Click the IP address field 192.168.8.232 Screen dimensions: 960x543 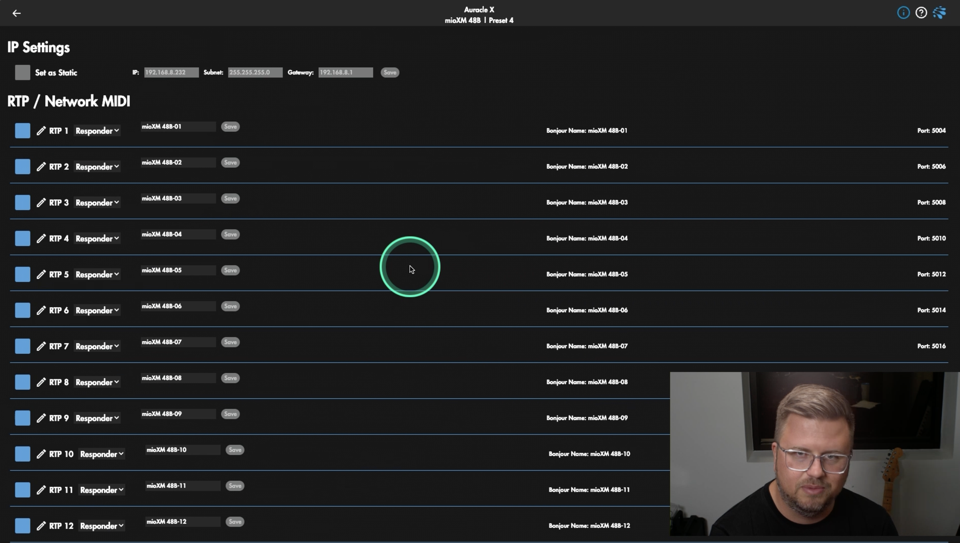[171, 73]
